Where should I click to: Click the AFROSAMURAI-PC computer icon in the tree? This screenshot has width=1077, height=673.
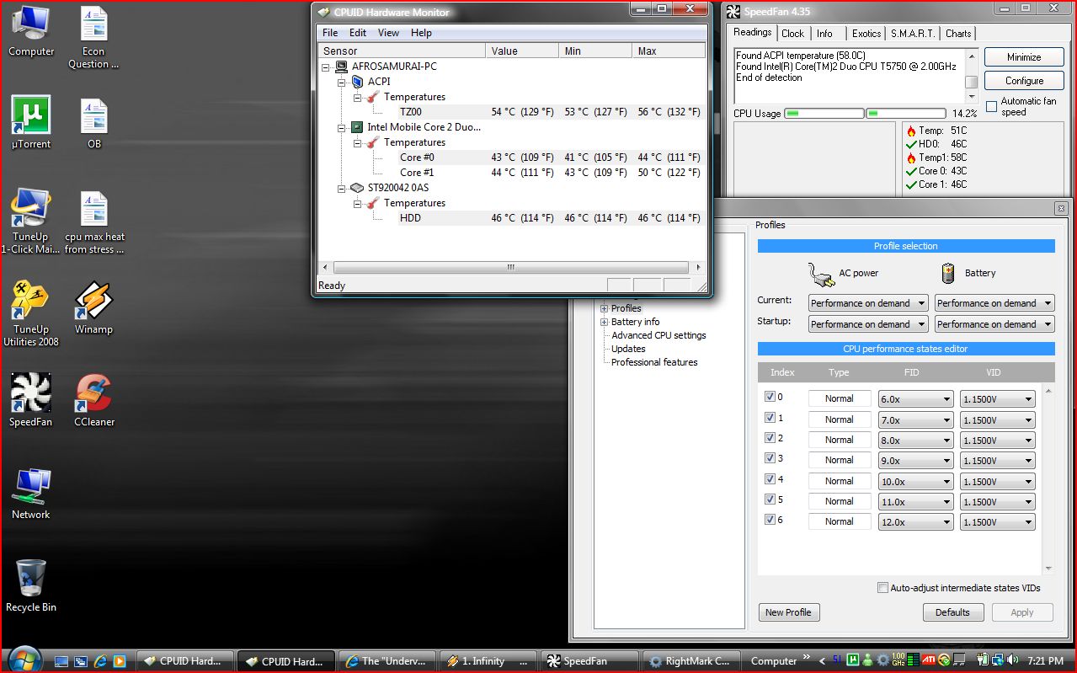(342, 67)
